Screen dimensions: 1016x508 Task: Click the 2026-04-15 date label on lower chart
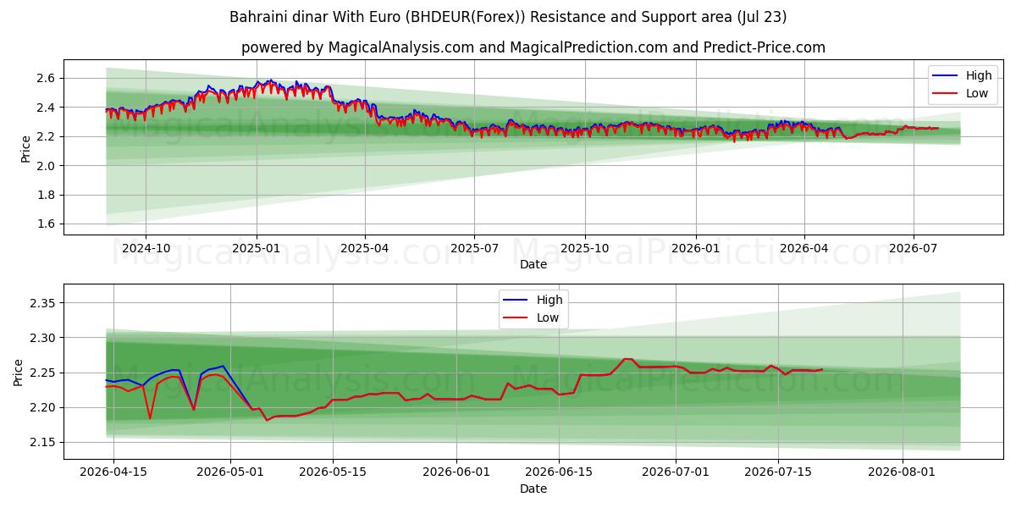pyautogui.click(x=113, y=473)
